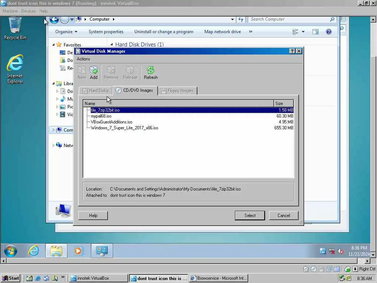The image size is (377, 283).
Task: Toggle the Explorer preview pane icon
Action: [x=316, y=32]
